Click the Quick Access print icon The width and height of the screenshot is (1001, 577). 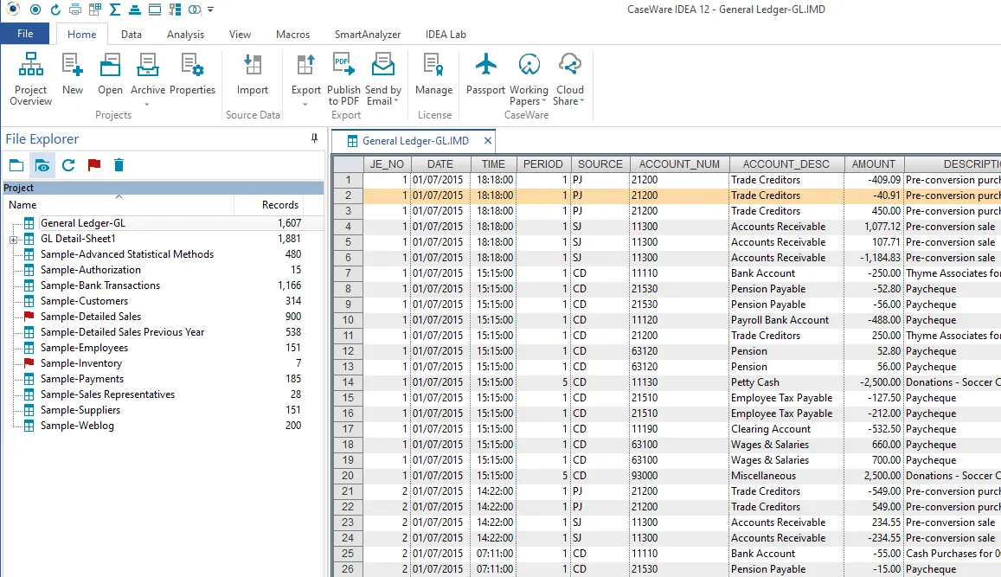pyautogui.click(x=75, y=10)
